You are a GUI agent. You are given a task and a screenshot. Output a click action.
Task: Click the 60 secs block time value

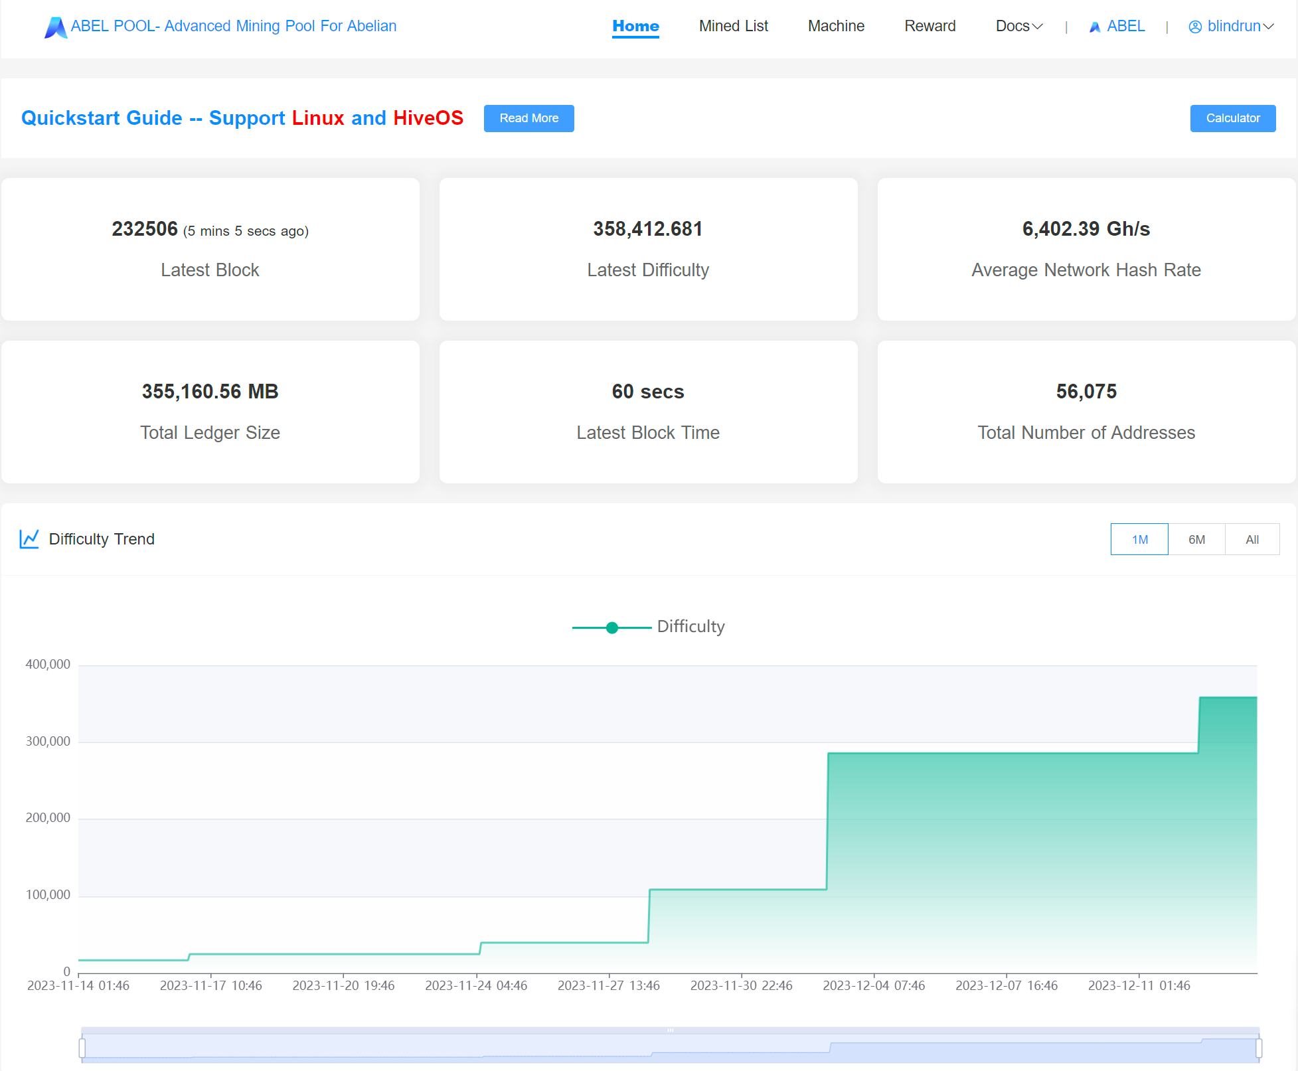[648, 392]
